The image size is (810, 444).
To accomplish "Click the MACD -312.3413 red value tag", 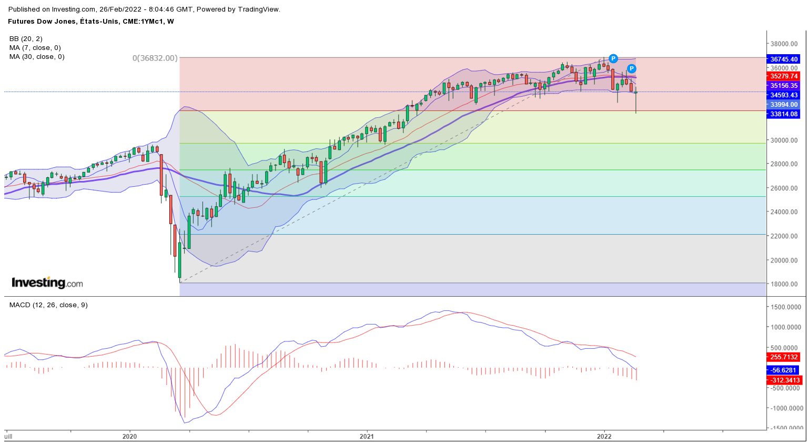I will coord(784,380).
